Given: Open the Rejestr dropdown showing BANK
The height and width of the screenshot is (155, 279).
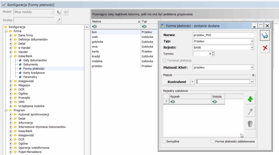Looking at the screenshot, I should (x=252, y=47).
